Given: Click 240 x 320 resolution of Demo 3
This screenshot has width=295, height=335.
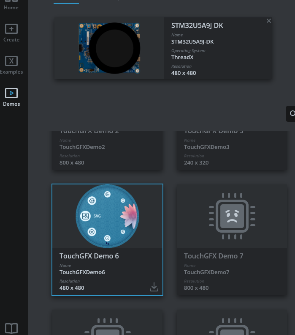Looking at the screenshot, I should pyautogui.click(x=196, y=162).
